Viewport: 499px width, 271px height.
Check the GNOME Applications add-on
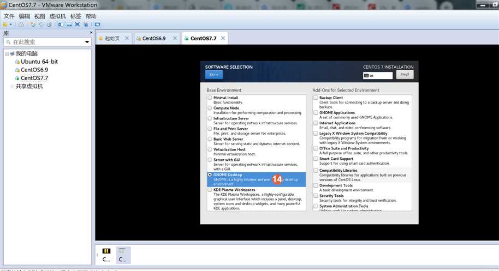click(x=316, y=113)
